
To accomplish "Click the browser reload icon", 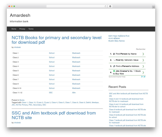I will point(105,6).
